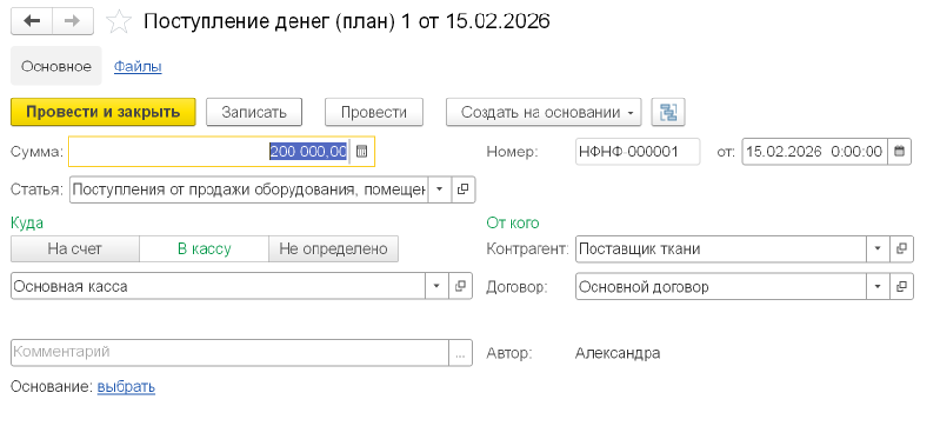The image size is (940, 446).
Task: Click the выбрать link for Основание
Action: pos(126,387)
